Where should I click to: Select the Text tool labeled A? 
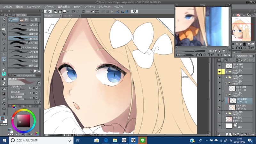4,114
